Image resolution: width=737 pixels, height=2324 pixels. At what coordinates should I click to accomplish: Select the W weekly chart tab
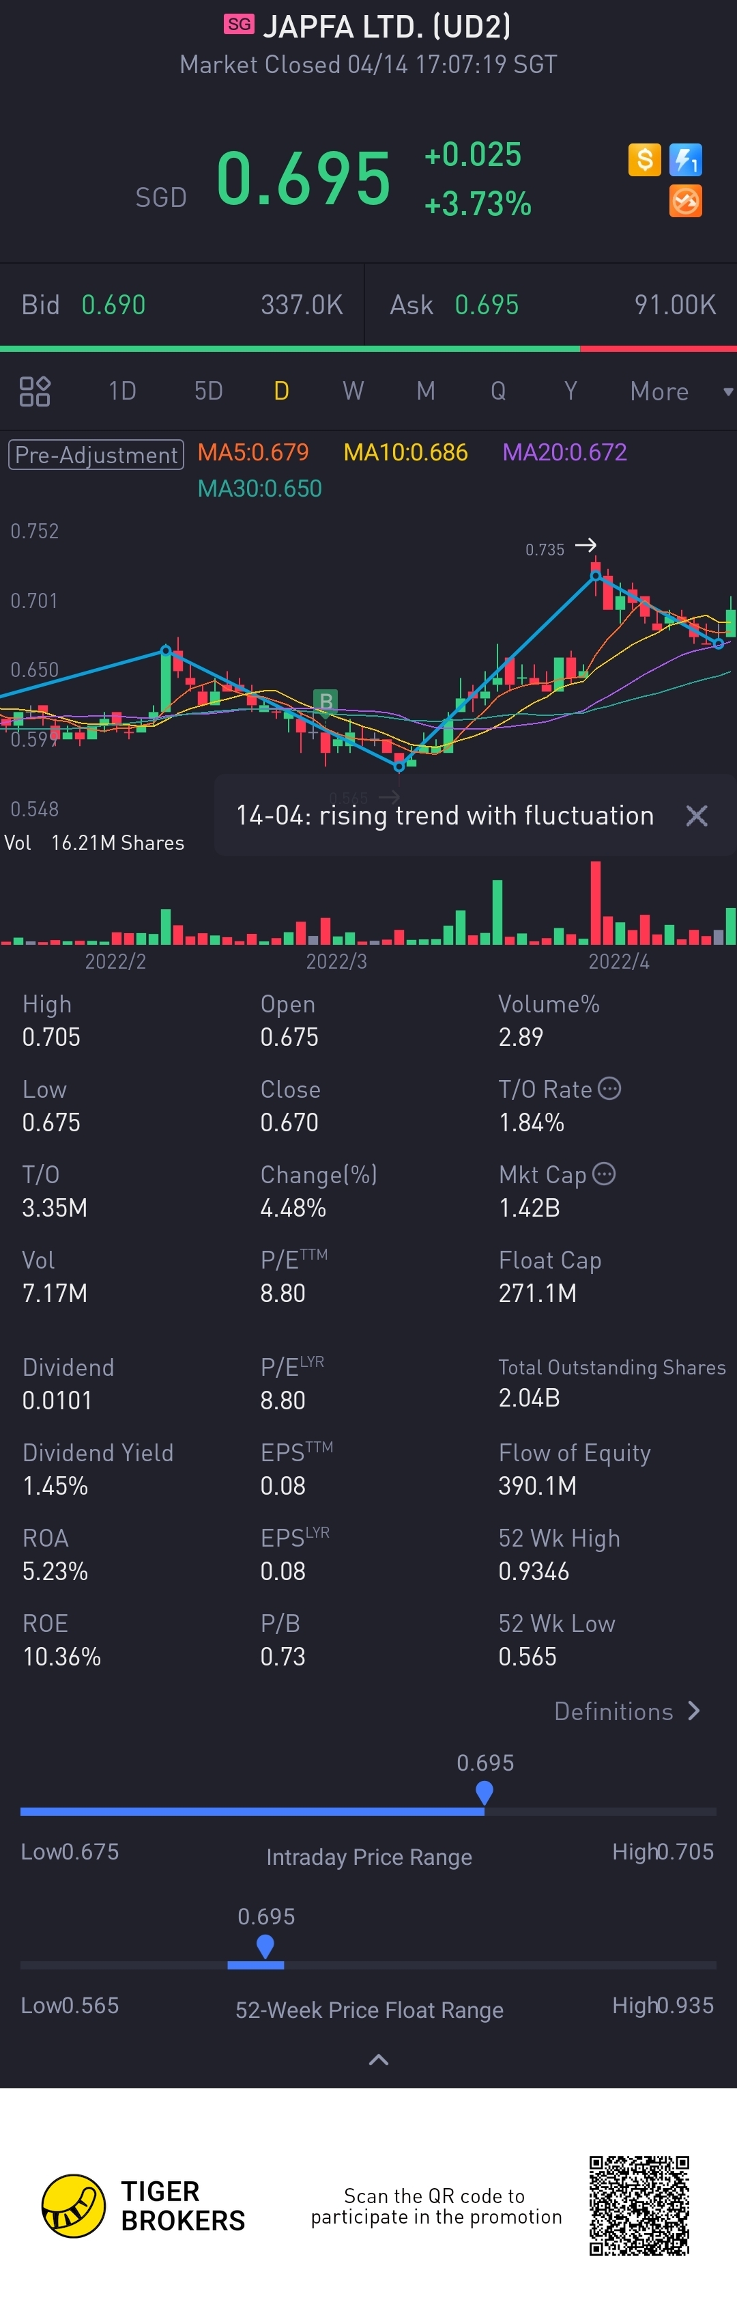353,391
